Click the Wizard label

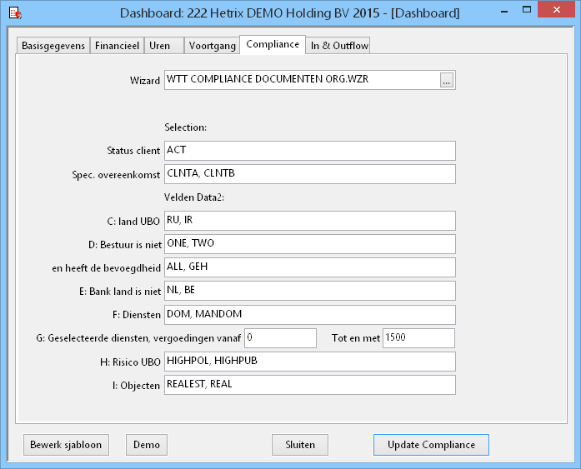pos(145,80)
